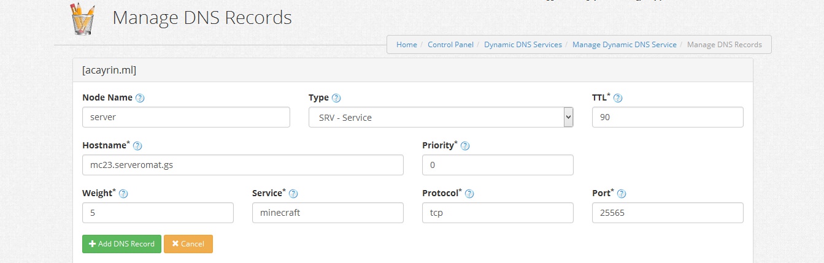Image resolution: width=824 pixels, height=263 pixels.
Task: Click the Hostname help icon
Action: (137, 146)
